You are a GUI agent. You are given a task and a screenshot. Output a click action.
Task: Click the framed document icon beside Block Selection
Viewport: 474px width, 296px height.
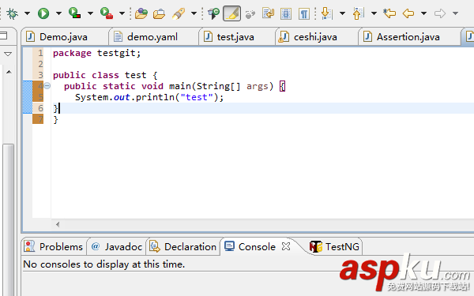click(286, 13)
